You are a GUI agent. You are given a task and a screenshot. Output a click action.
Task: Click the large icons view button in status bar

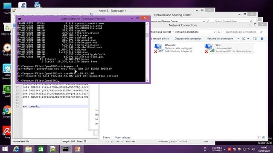point(264,137)
